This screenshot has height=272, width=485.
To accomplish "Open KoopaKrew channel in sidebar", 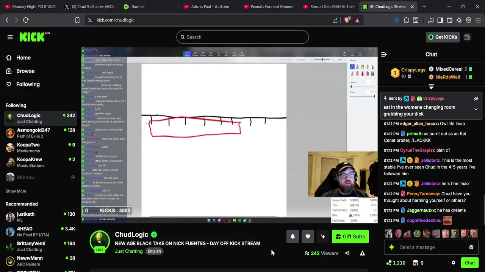I will pos(40,162).
